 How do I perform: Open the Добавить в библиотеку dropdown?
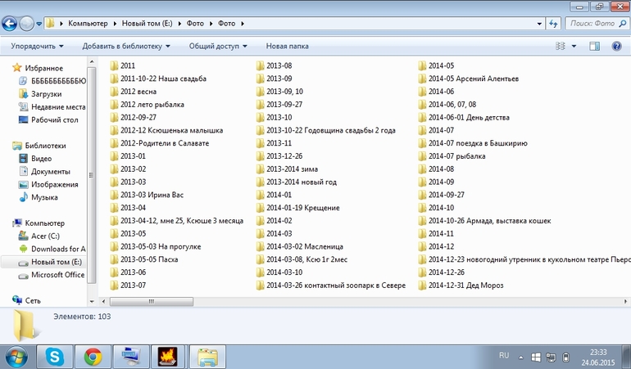[126, 47]
